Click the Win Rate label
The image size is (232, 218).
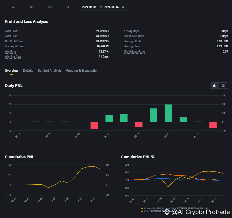click(10, 51)
